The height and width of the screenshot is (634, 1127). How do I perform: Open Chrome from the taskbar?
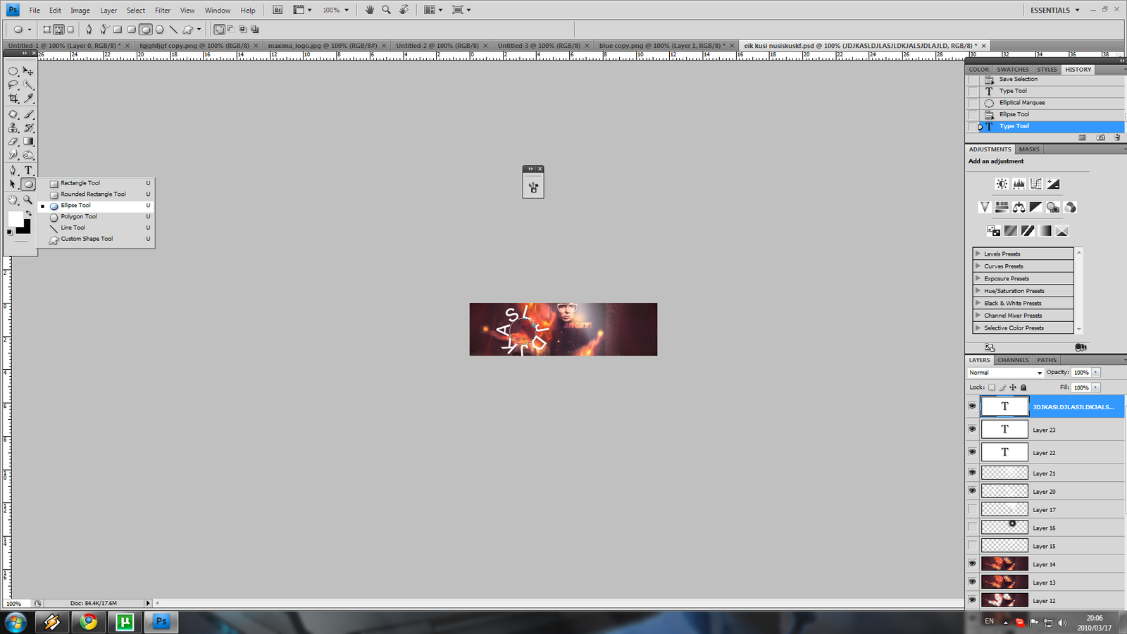(89, 621)
